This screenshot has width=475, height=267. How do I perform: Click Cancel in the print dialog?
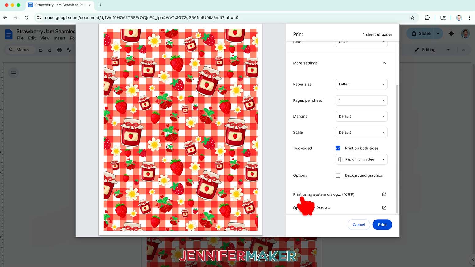[359, 225]
